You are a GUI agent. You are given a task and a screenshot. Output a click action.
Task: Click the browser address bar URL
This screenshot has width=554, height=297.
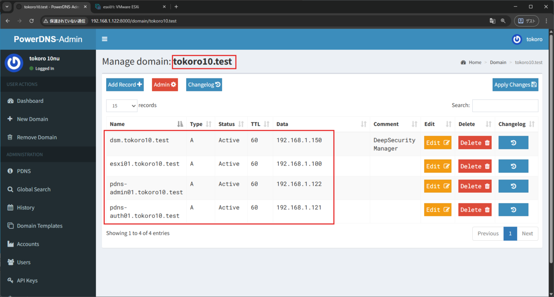(133, 21)
